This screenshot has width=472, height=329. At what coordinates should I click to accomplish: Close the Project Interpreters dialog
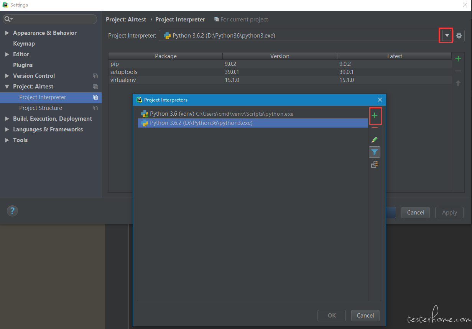tap(380, 100)
